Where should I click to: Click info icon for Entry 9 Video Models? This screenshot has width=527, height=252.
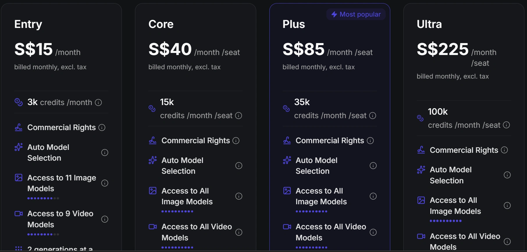tap(105, 219)
